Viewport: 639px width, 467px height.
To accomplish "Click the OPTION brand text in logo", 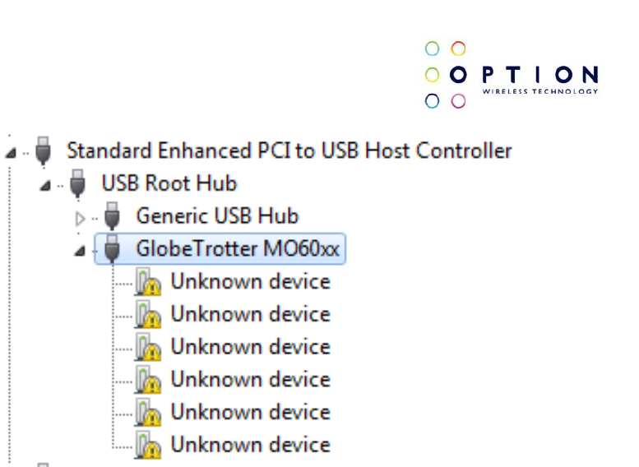I will 524,75.
